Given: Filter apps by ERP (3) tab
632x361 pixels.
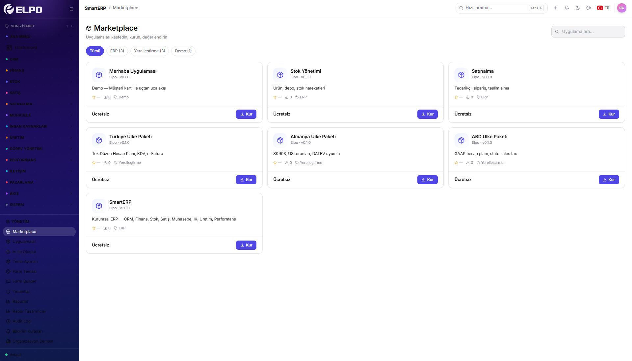Looking at the screenshot, I should click(x=117, y=51).
